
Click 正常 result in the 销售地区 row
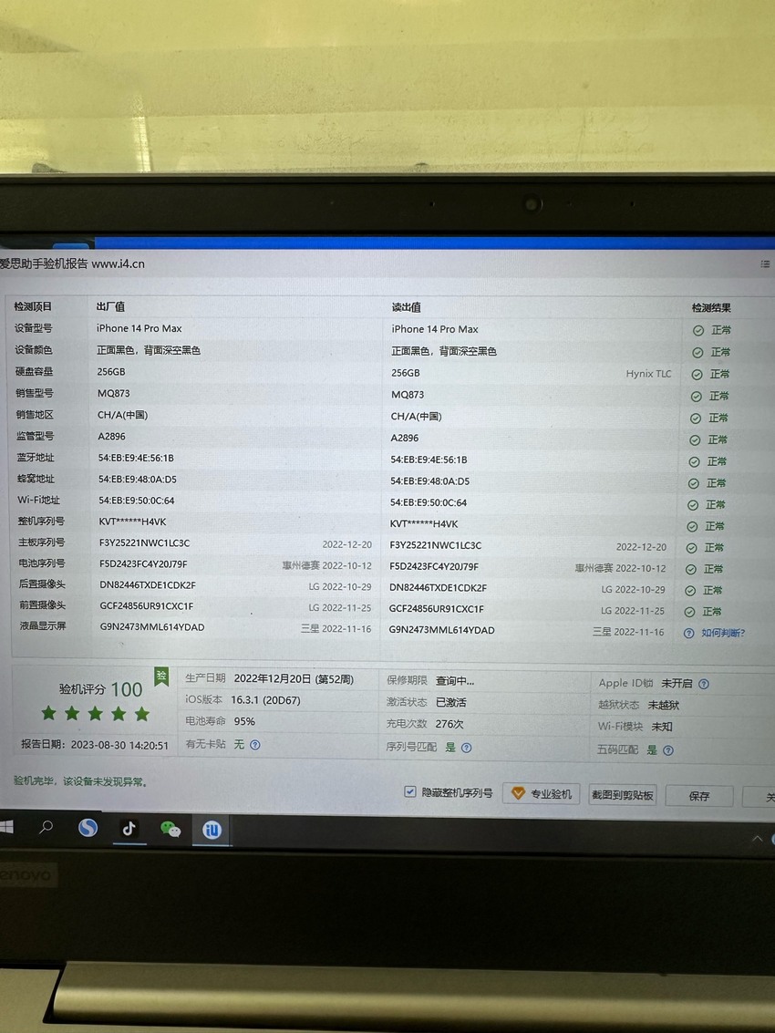coord(718,418)
